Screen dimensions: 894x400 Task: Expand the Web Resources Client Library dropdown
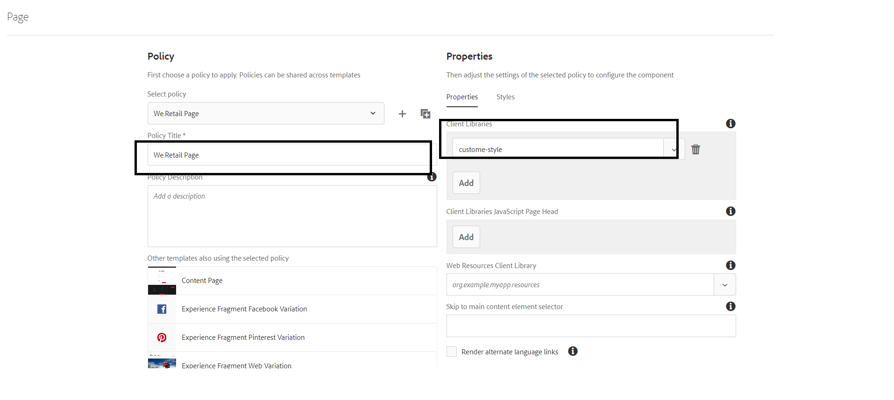point(724,285)
